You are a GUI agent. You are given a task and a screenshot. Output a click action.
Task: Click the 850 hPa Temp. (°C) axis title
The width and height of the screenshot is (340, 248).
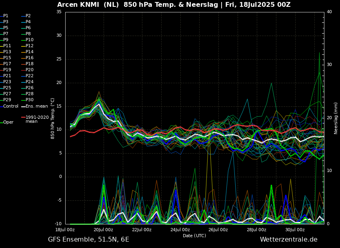coord(53,118)
